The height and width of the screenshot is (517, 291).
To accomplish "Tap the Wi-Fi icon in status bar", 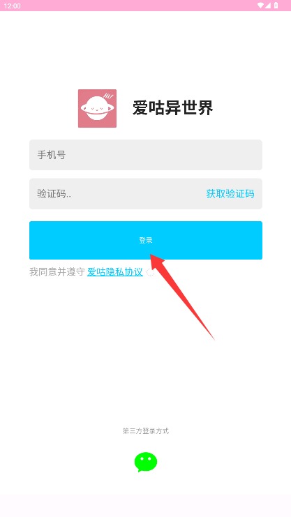I will pos(261,6).
